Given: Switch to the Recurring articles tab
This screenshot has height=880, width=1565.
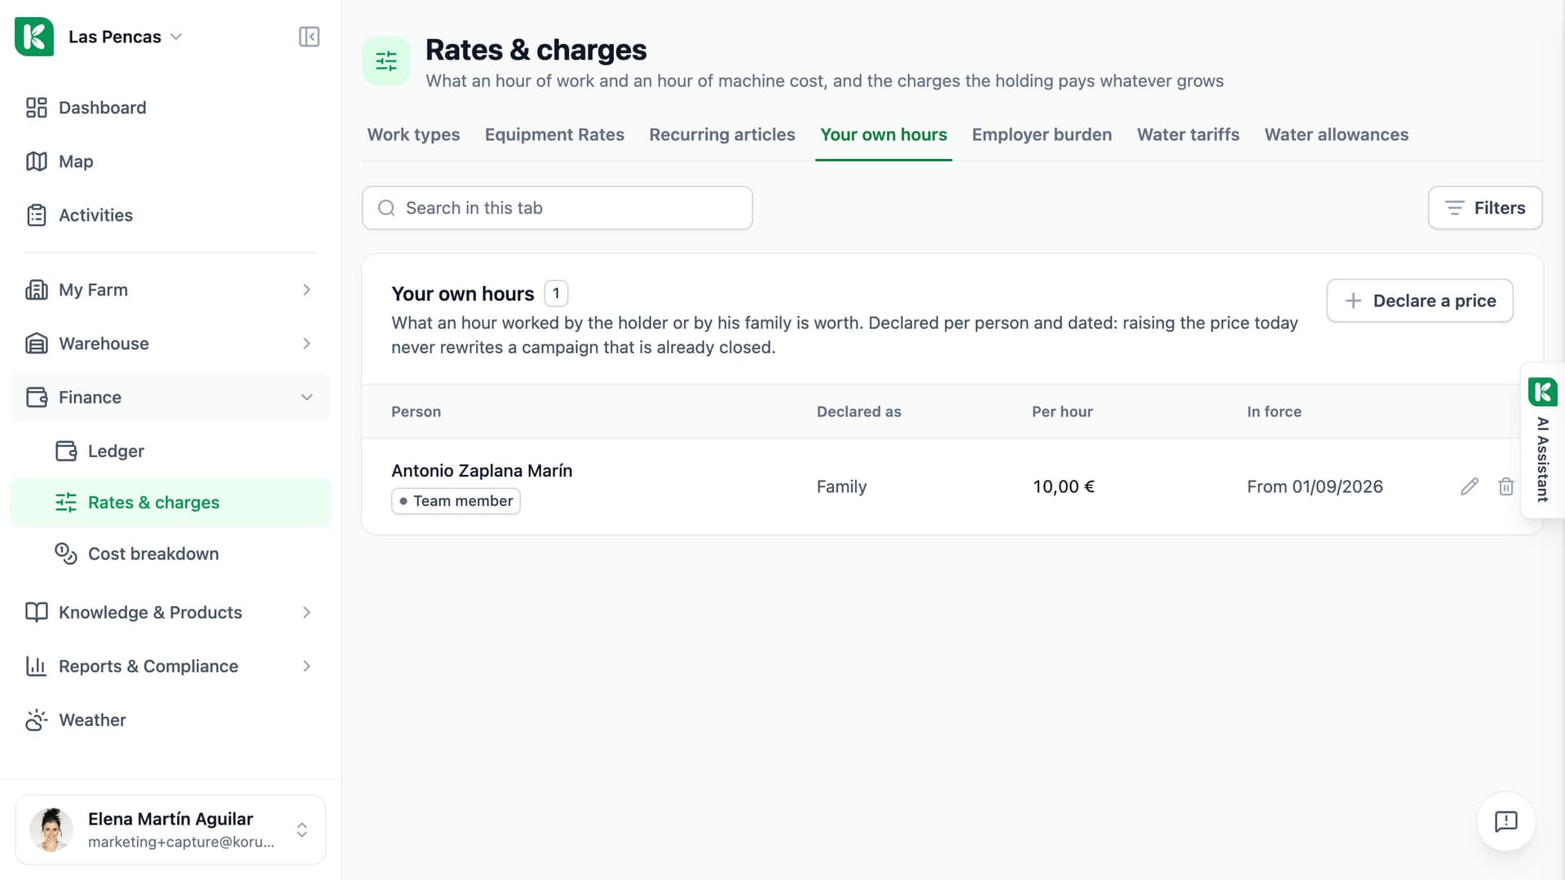Looking at the screenshot, I should [x=721, y=134].
